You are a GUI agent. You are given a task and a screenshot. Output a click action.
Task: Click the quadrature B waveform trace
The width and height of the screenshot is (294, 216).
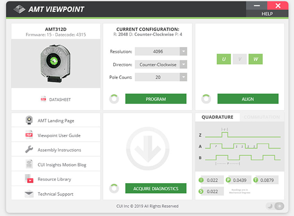click(243, 158)
